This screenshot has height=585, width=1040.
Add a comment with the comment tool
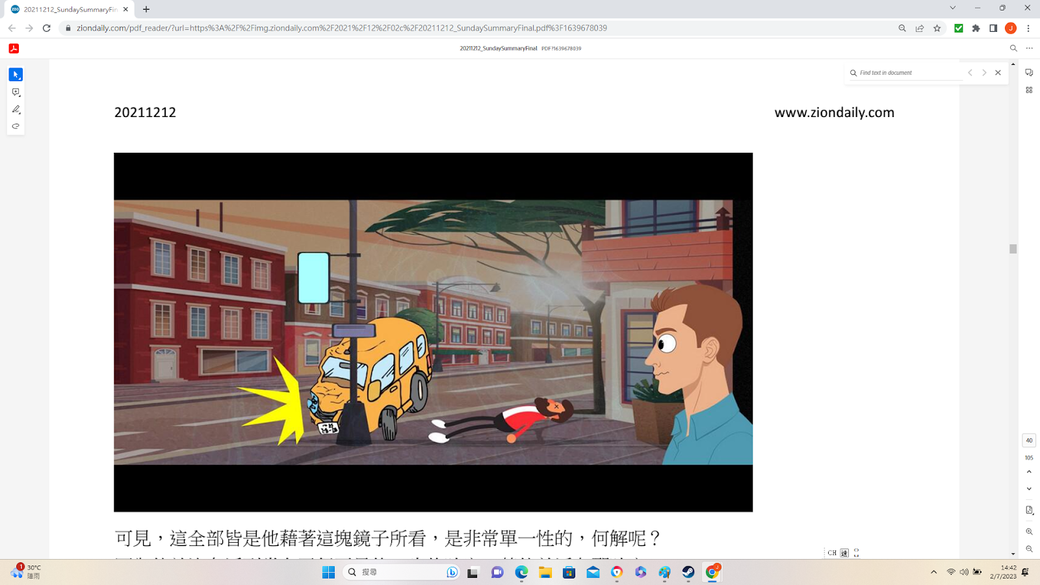click(16, 92)
